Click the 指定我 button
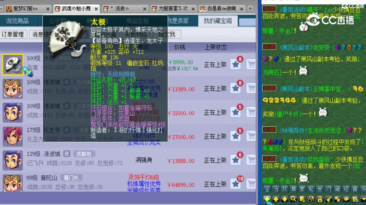 (x=167, y=34)
